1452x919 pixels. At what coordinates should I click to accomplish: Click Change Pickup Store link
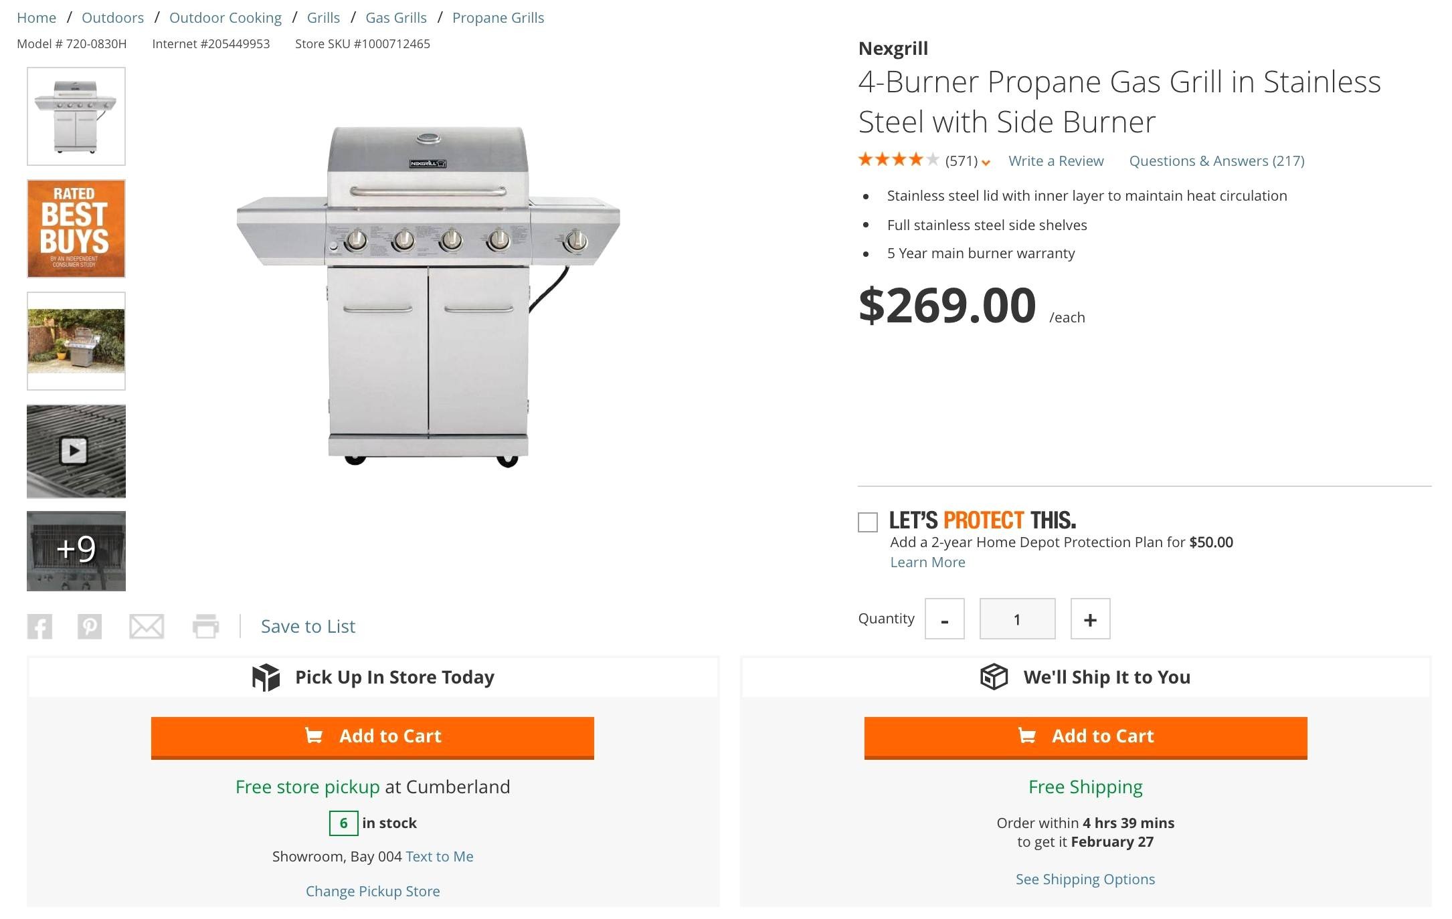coord(373,892)
